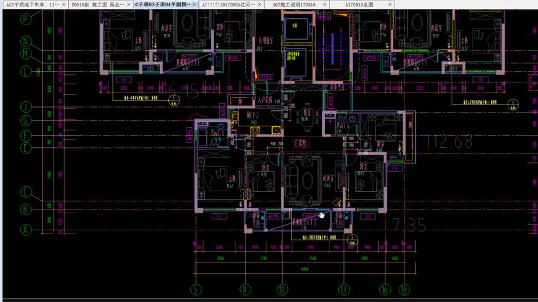Open the A02施工说明170816 tab
Viewport: 538px width, 302px height.
coord(294,4)
